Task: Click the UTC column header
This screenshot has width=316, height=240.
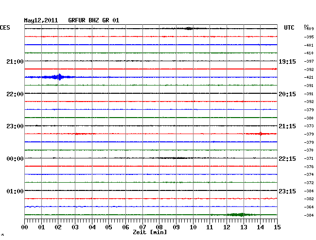Action: click(x=289, y=28)
